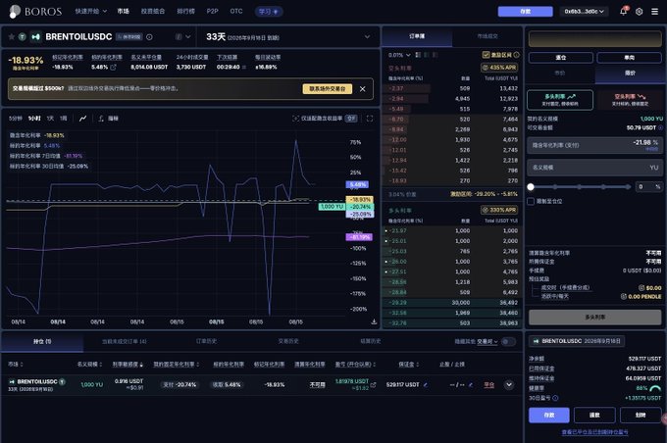Toggle the hide other pairs switch
Viewport: 667px width, 443px height.
pos(508,341)
